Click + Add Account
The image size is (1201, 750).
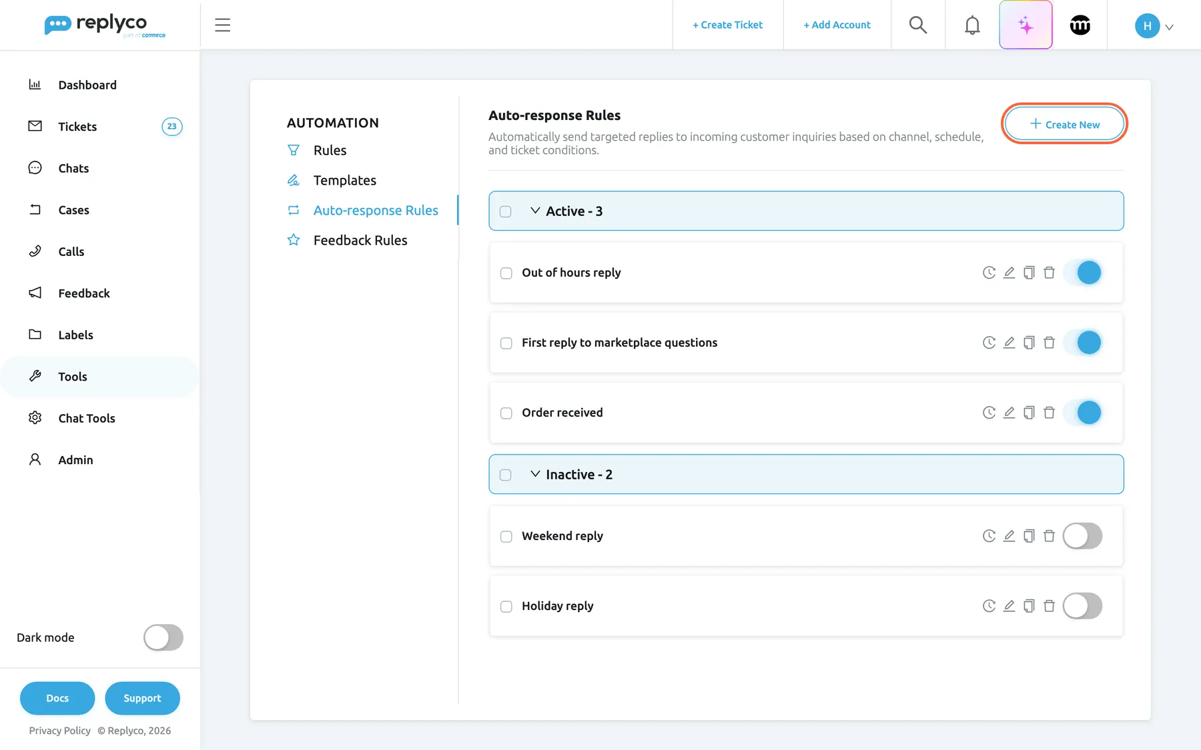pos(837,25)
